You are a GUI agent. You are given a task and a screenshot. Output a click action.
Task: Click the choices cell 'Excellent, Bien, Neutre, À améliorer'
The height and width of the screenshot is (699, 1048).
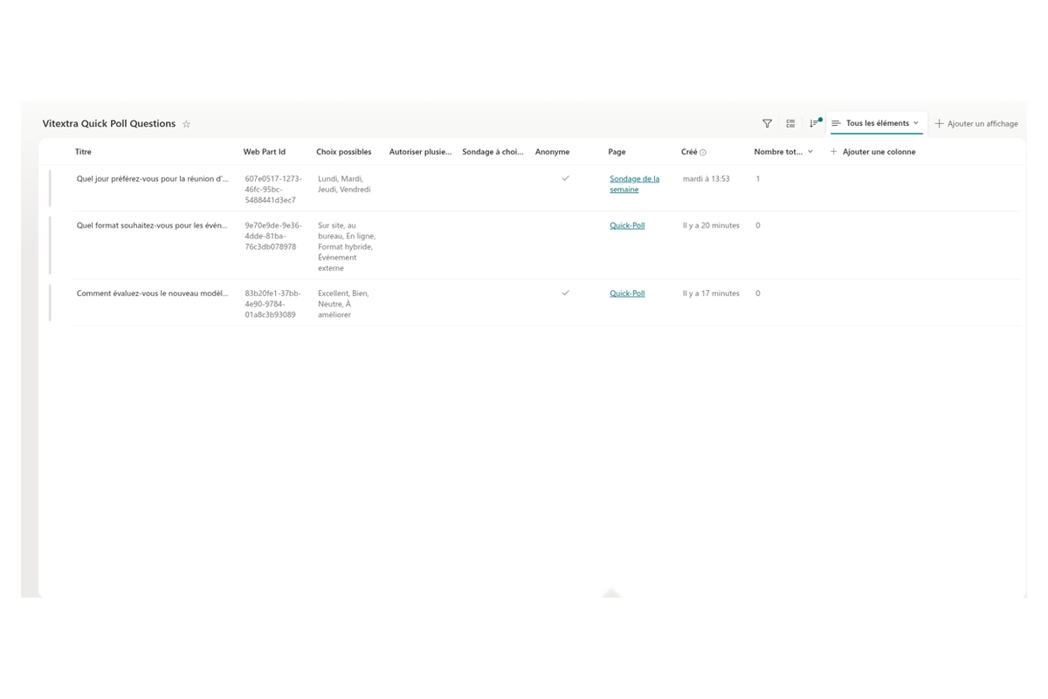[x=343, y=304]
